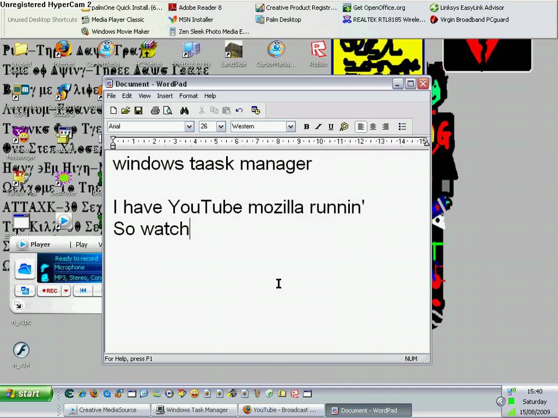Open the Edit menu
558x418 pixels.
pyautogui.click(x=127, y=96)
